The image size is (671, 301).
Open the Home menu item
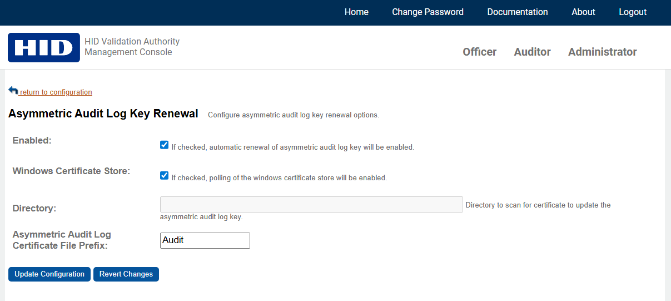(356, 12)
